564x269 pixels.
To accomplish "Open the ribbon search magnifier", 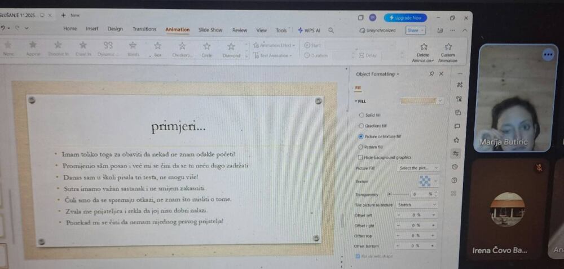I will [x=331, y=30].
